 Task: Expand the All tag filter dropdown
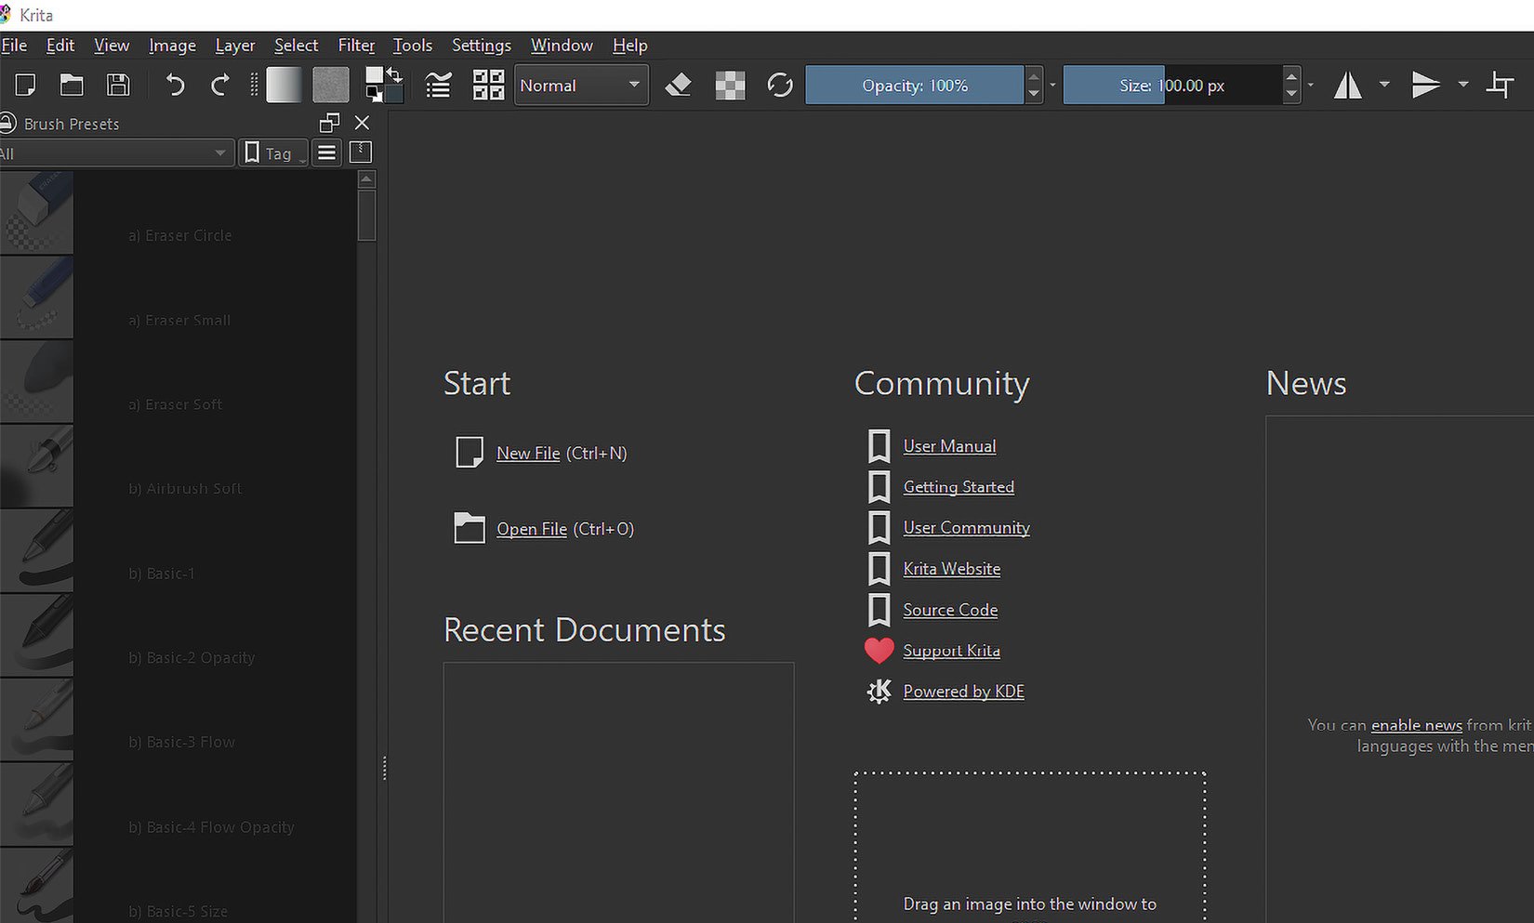click(x=115, y=153)
